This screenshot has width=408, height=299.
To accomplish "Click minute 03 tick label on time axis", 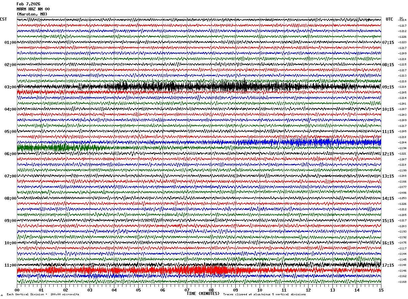I will click(x=90, y=290).
